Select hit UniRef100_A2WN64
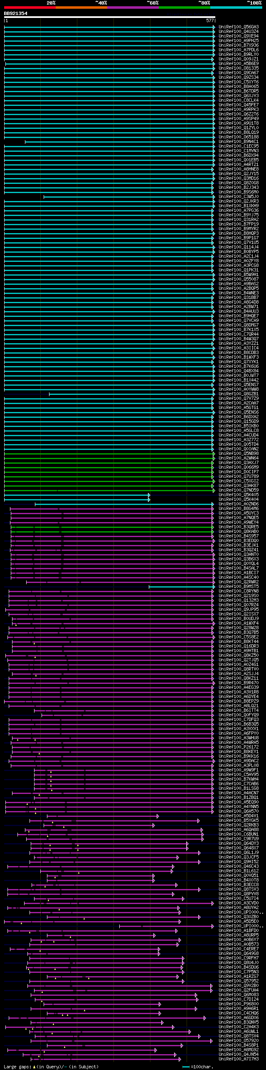Image resolution: width=266 pixels, height=1070 pixels. [239, 458]
